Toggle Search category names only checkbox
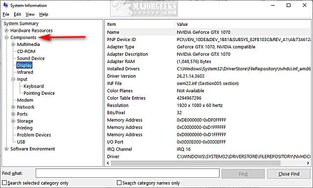313x188 pixels. (119, 183)
